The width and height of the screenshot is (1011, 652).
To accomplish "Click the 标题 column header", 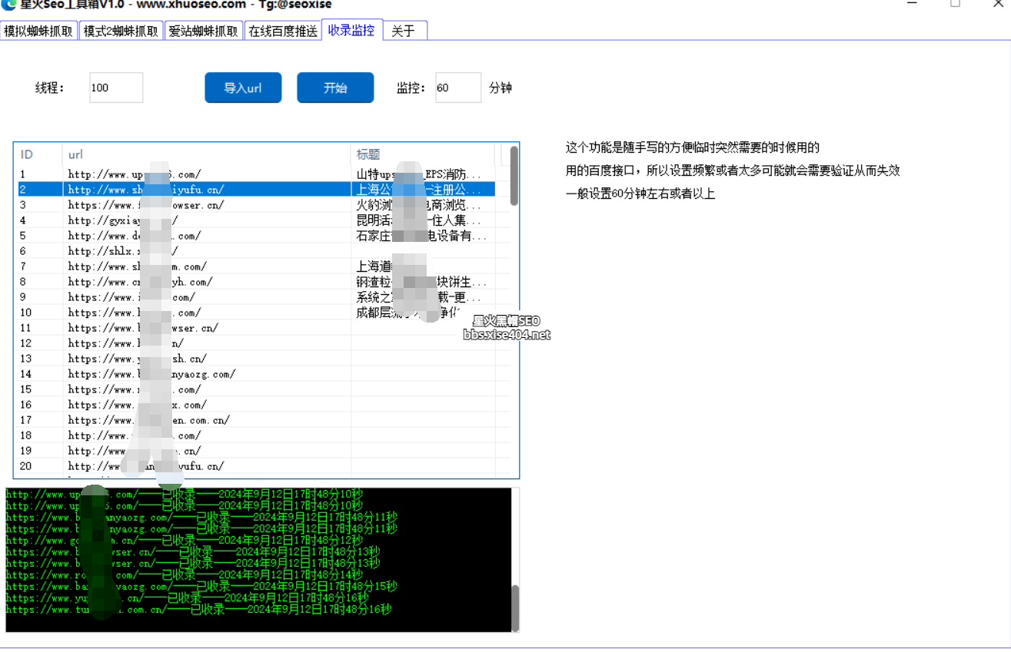I will pyautogui.click(x=425, y=154).
